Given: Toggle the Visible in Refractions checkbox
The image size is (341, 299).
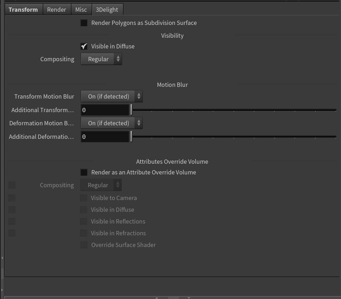Looking at the screenshot, I should (83, 233).
